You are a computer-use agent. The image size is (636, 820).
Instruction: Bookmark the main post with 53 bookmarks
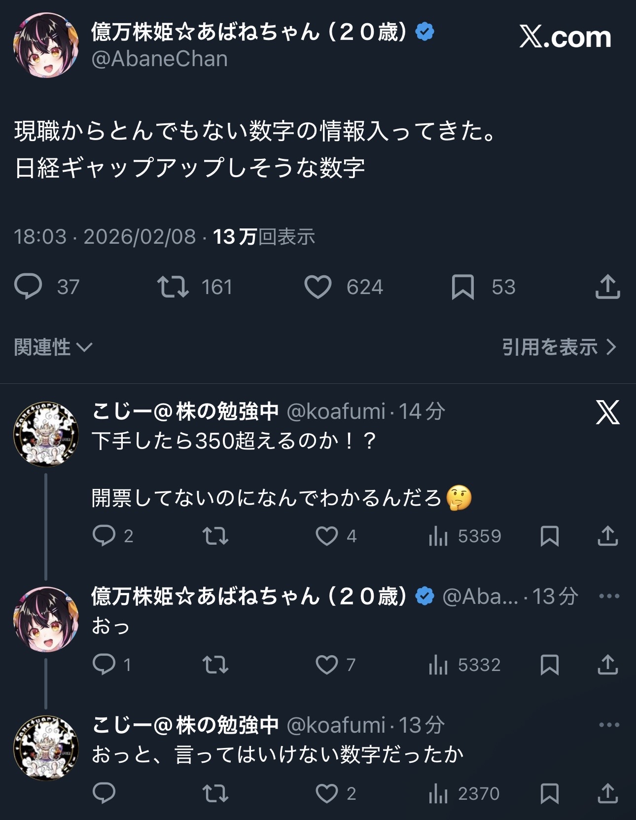[x=462, y=287]
